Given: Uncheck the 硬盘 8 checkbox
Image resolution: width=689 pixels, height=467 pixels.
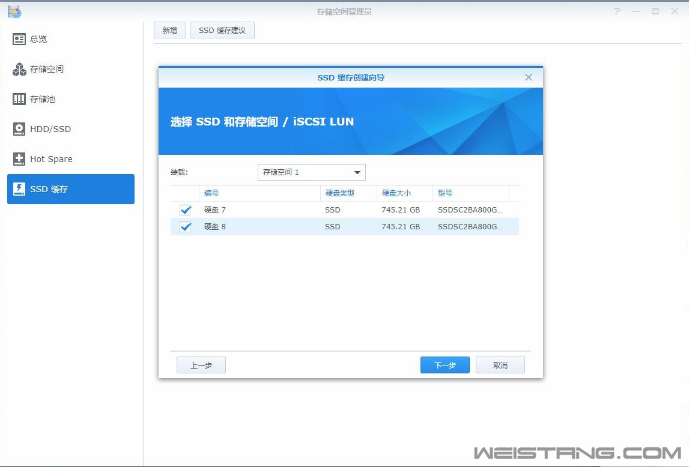Looking at the screenshot, I should point(185,226).
